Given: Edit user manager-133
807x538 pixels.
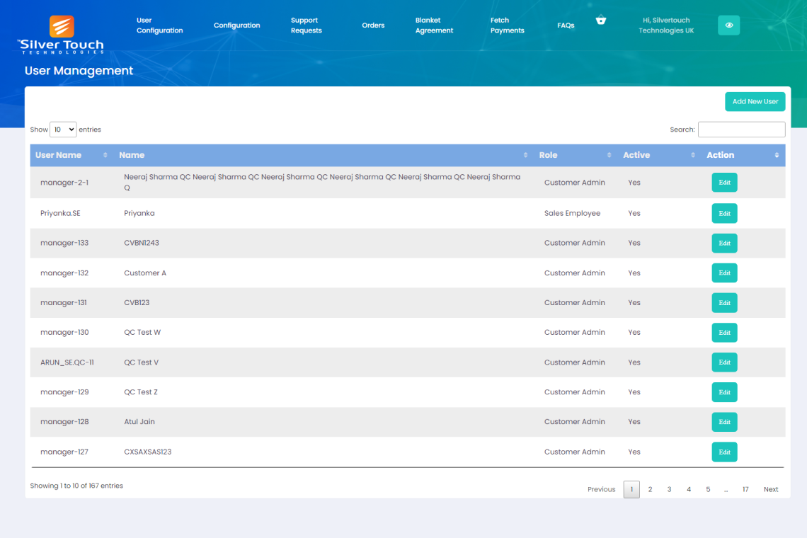Looking at the screenshot, I should 724,244.
